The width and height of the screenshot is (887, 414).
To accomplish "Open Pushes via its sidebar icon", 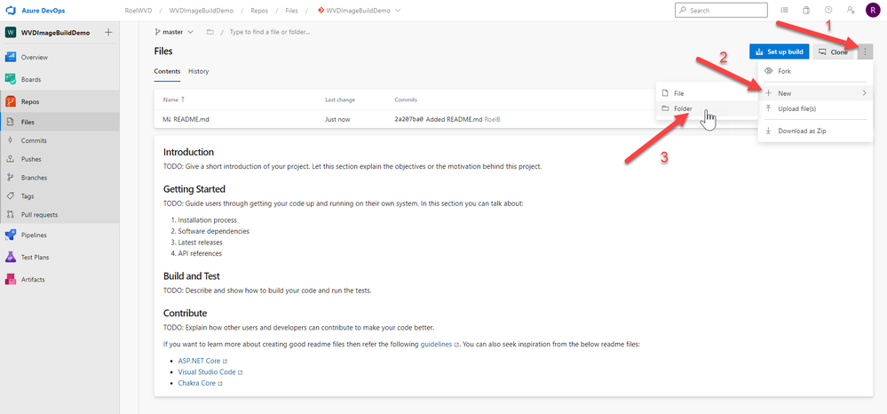I will click(x=10, y=159).
